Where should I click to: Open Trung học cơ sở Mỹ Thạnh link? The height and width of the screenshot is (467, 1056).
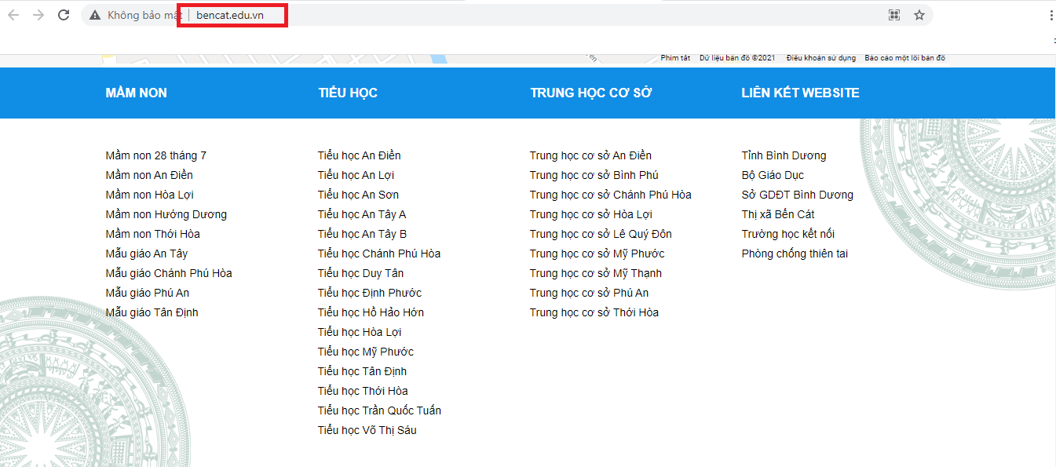(x=596, y=273)
